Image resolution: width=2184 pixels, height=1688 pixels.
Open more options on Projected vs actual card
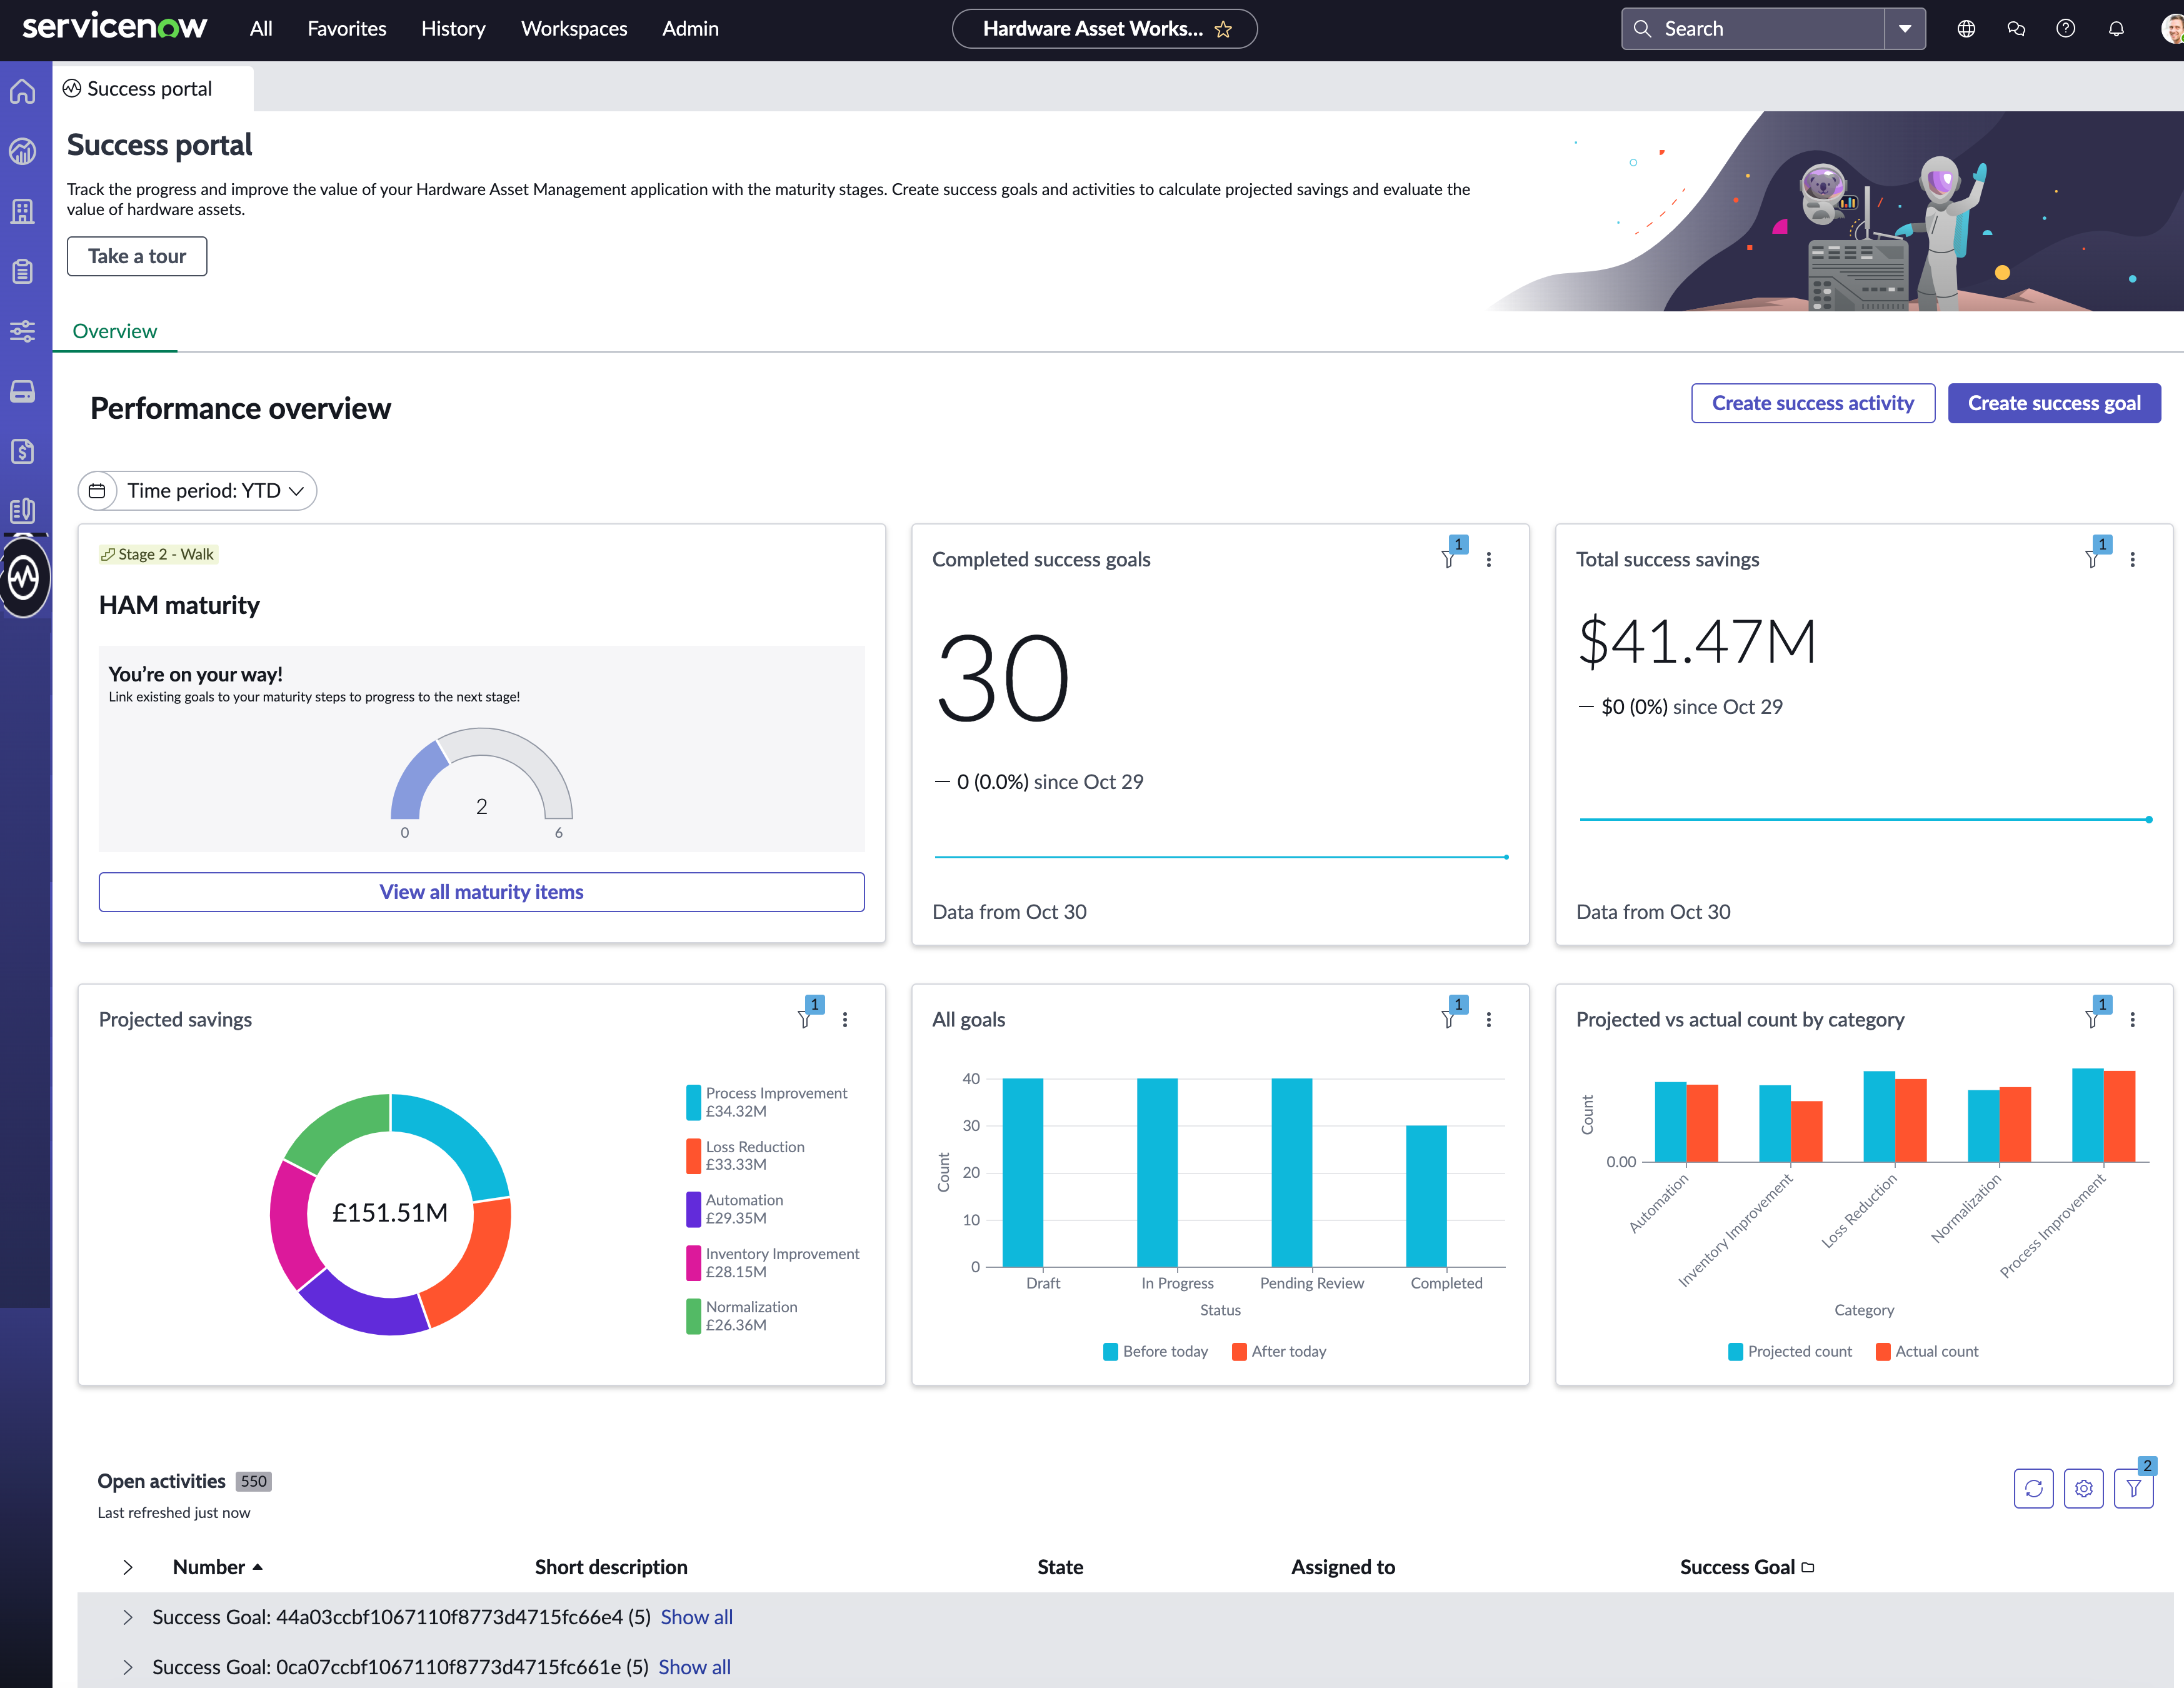click(x=2133, y=1019)
